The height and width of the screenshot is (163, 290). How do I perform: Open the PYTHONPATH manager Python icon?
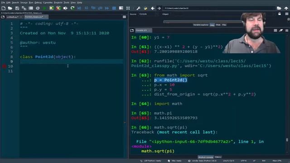click(145, 8)
